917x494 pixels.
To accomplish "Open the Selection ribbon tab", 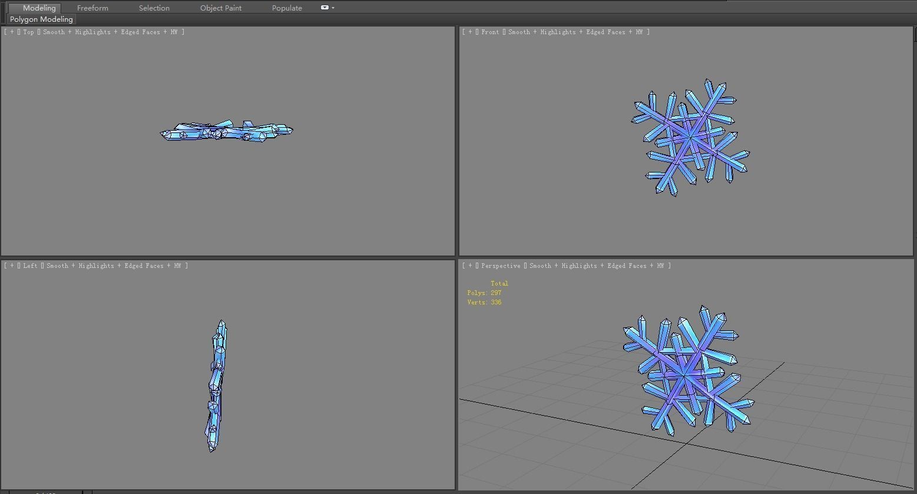I will (154, 8).
